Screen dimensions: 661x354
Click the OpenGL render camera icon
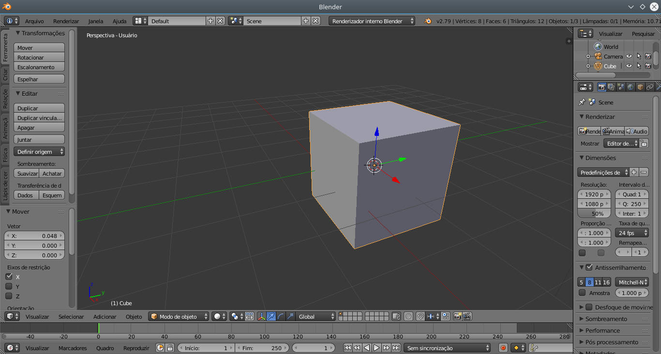(458, 316)
